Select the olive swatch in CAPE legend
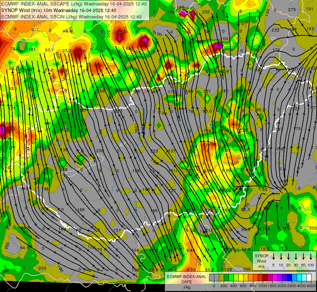The width and height of the screenshot is (317, 292). point(221,277)
